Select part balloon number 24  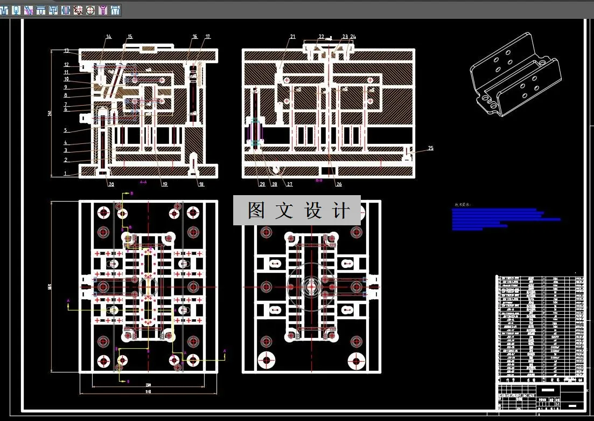pos(353,37)
